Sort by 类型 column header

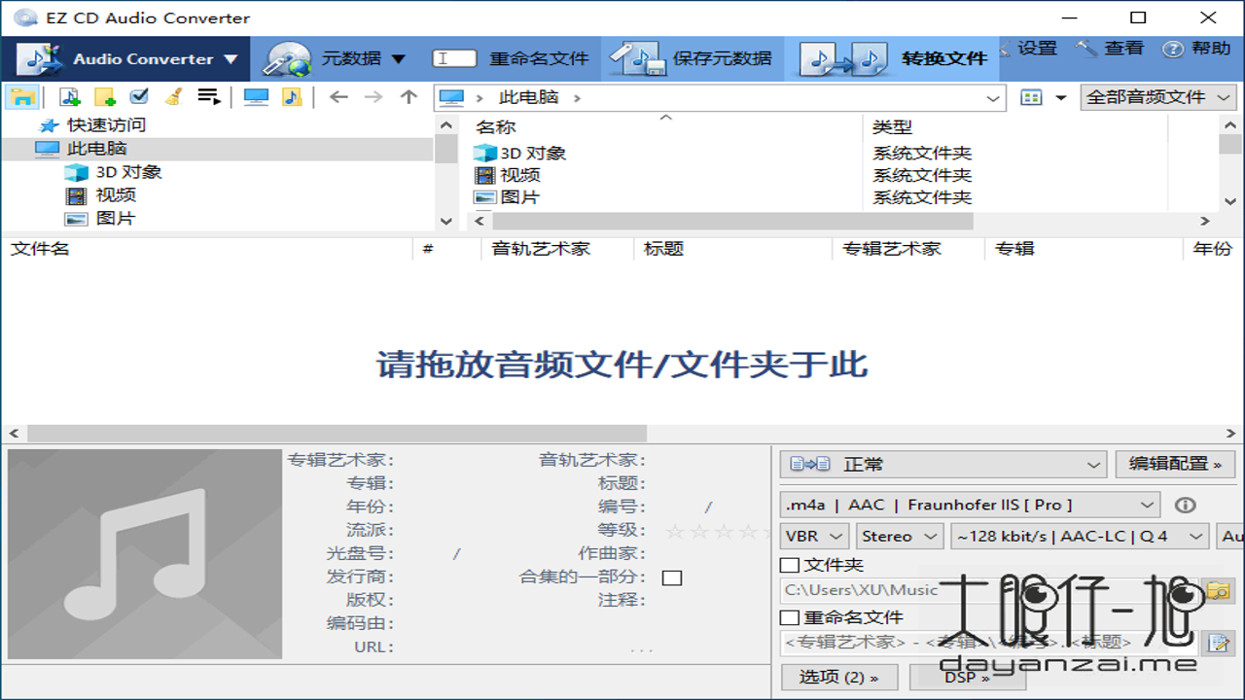point(892,127)
